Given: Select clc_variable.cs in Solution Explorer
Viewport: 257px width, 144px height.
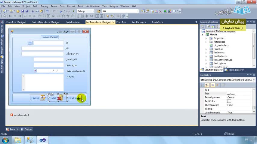Looking at the screenshot, I should 221,45.
